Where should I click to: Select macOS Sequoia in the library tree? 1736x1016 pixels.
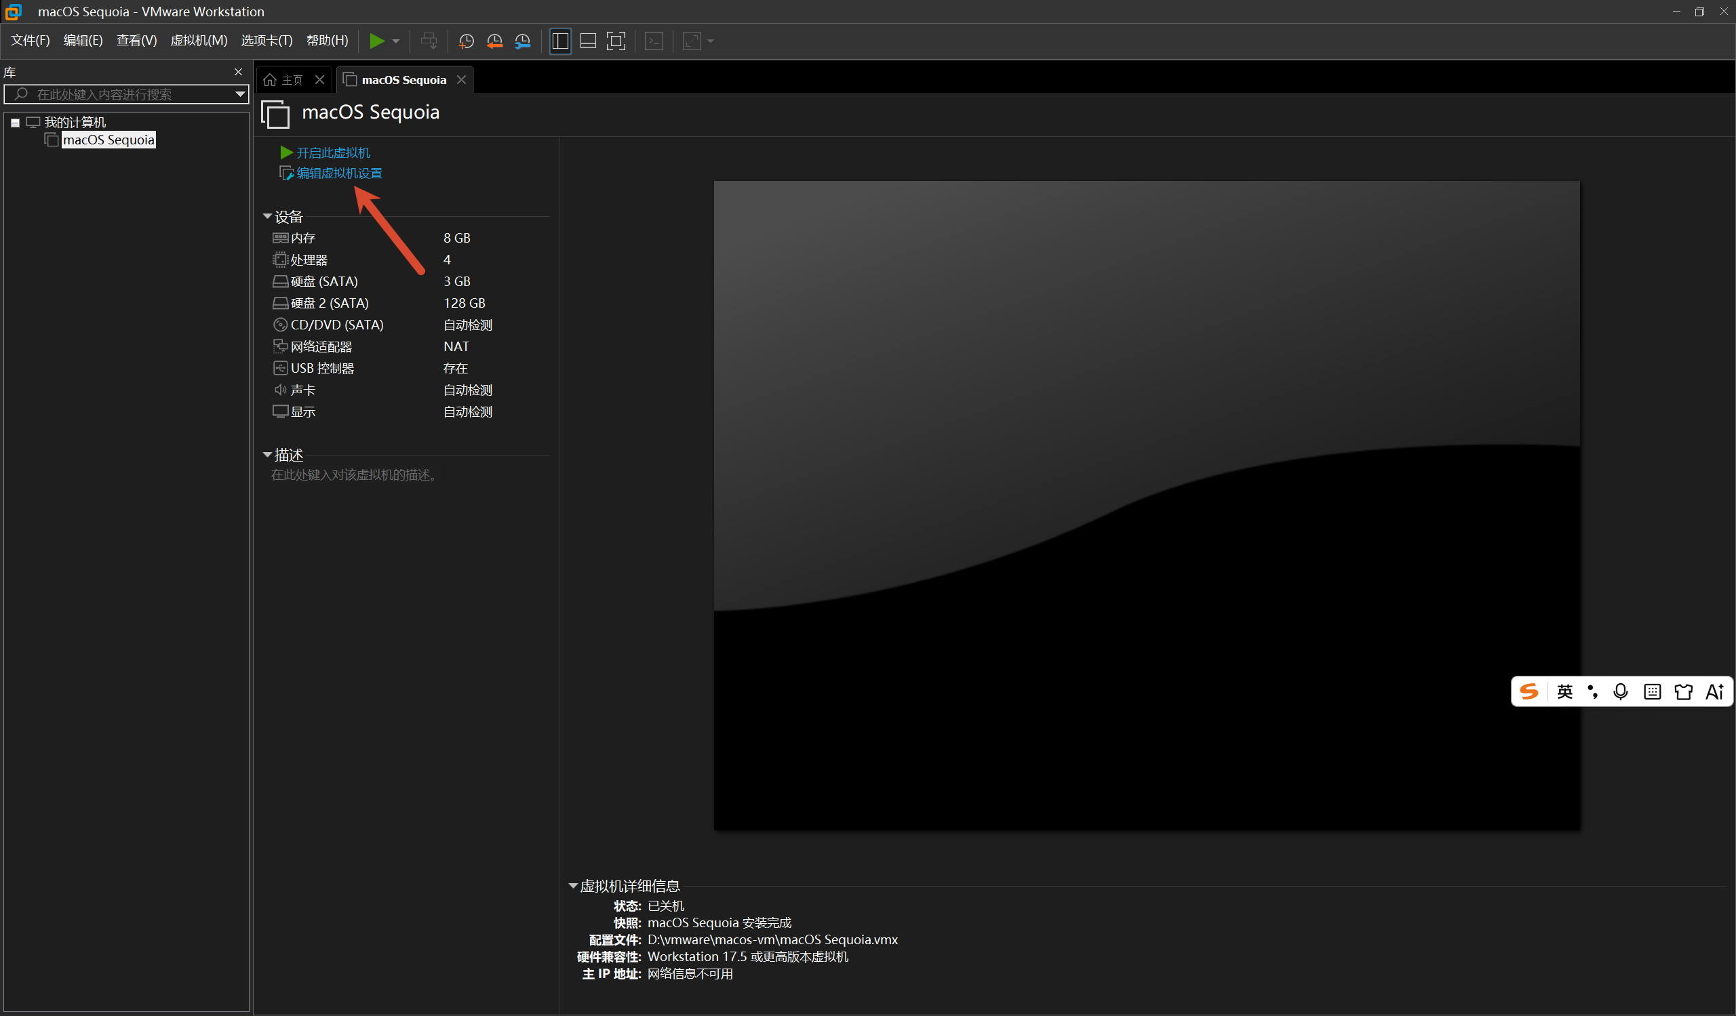pyautogui.click(x=109, y=140)
